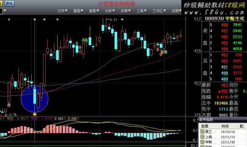Click sell volume 3941
Screen dimensions: 247x147
(237, 25)
